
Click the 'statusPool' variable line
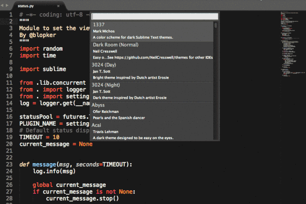pyautogui.click(x=54, y=117)
